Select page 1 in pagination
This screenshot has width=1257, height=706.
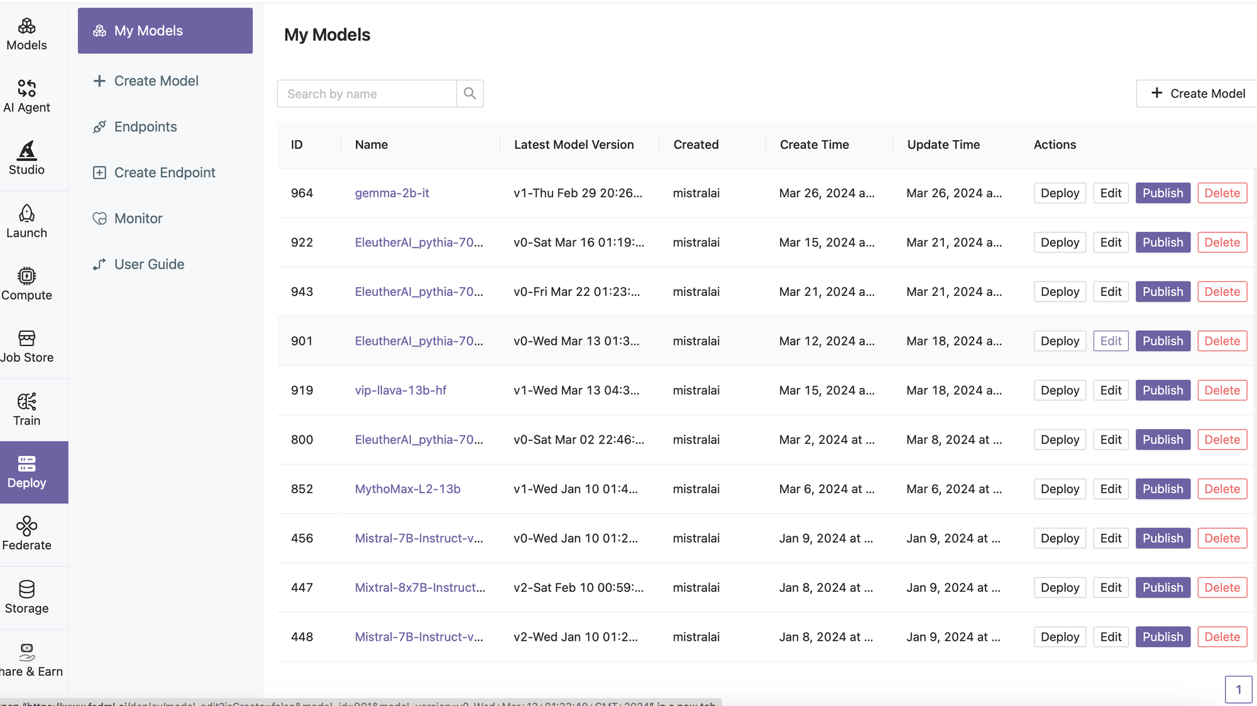[x=1238, y=690]
